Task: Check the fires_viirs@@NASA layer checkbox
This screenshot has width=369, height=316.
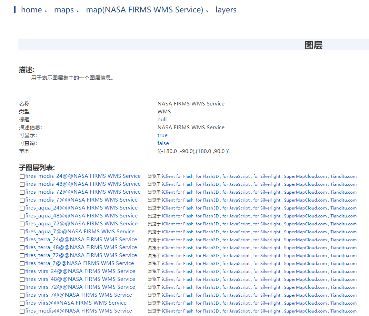Action: 22,303
